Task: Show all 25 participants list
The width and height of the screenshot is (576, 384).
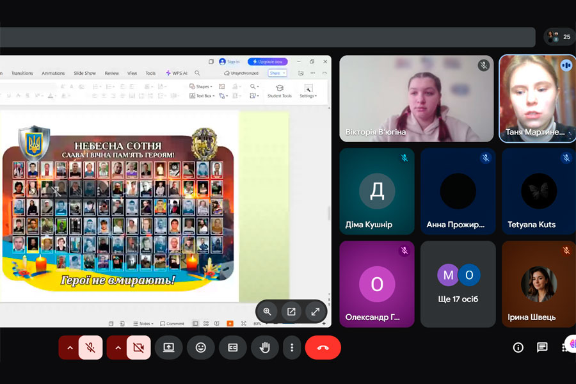Action: (559, 37)
